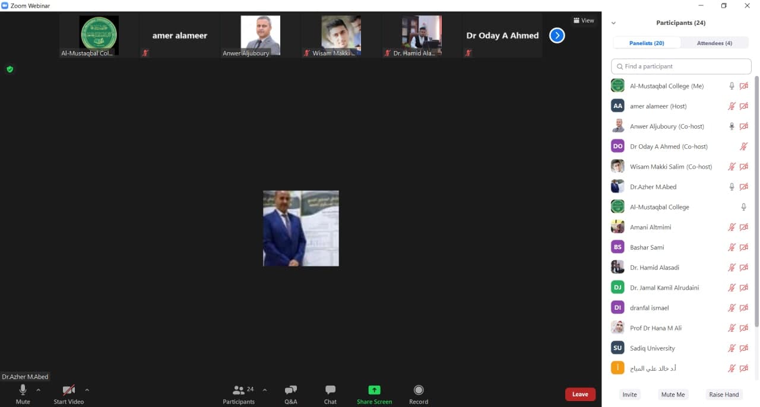
Task: Click the blue arrow to see more panelists
Action: point(557,35)
